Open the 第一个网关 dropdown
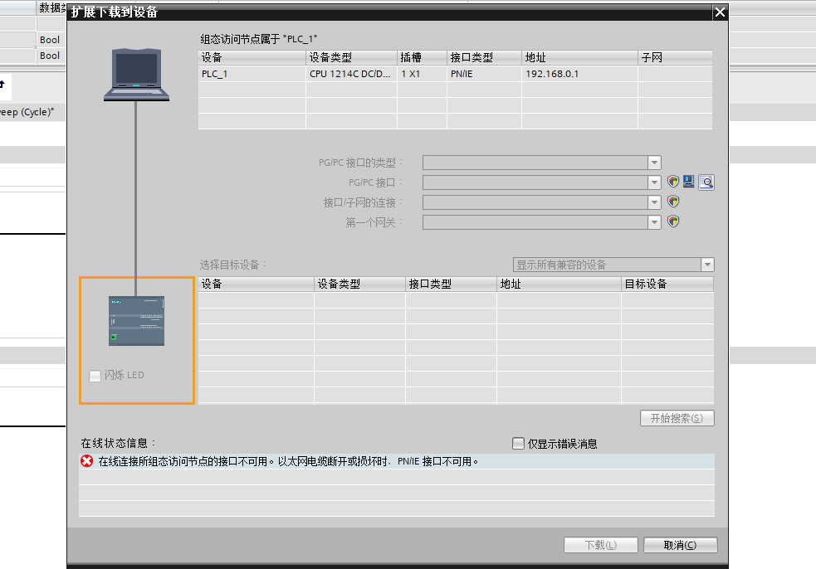816x569 pixels. [654, 222]
